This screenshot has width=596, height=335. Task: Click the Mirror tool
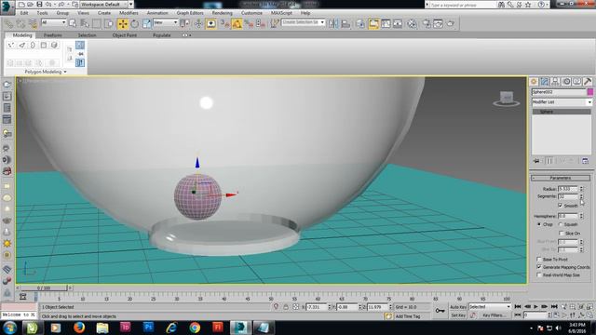(333, 24)
